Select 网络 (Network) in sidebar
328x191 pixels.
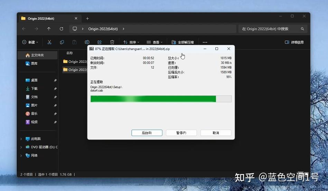tap(31, 155)
